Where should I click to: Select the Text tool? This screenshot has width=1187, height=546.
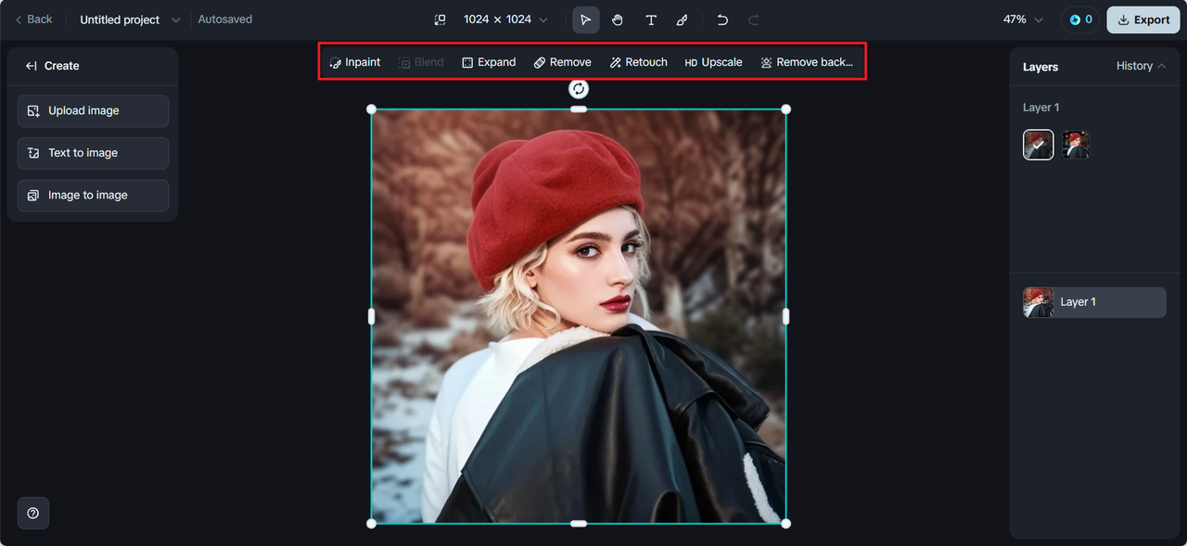pos(651,19)
